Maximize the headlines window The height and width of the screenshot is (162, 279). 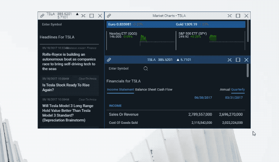click(x=92, y=16)
